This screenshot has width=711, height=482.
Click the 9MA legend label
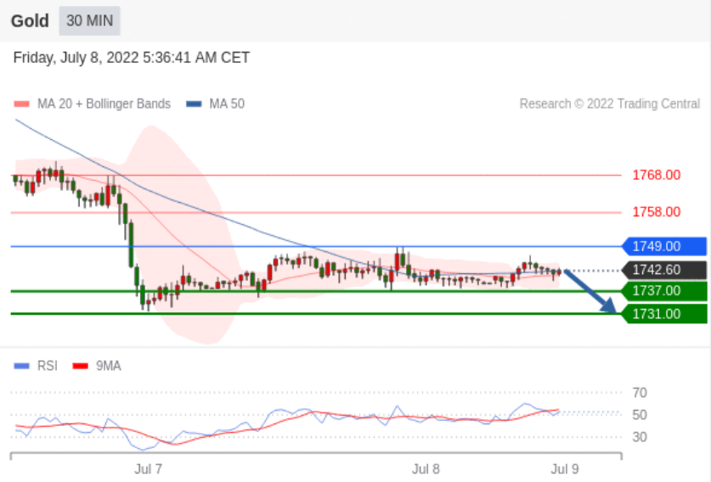(x=109, y=366)
